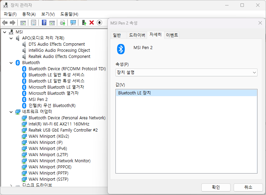
Task: Click the Bluetooth icon beside Microsoft Bluetooth 열거자
Action: tap(24, 93)
